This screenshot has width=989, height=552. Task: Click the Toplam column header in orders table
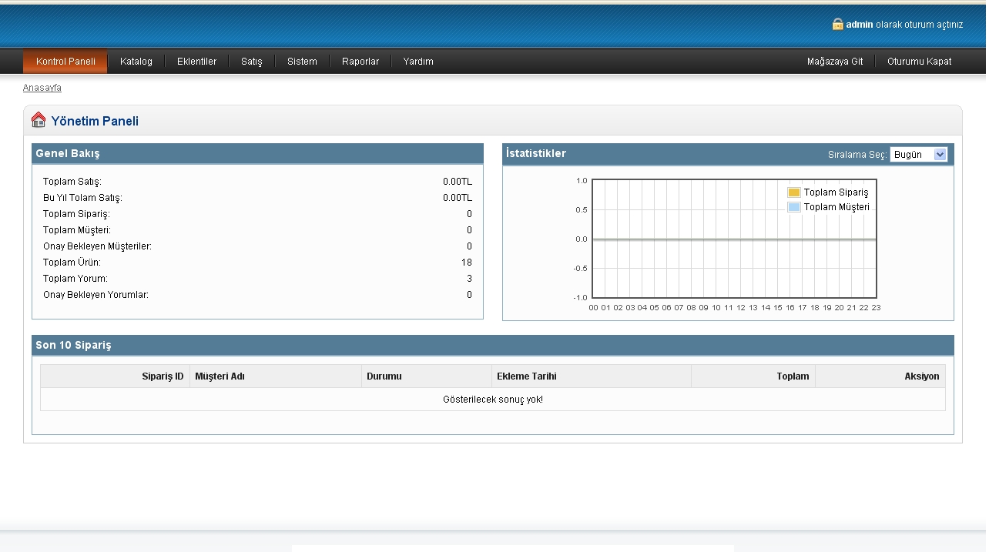793,376
